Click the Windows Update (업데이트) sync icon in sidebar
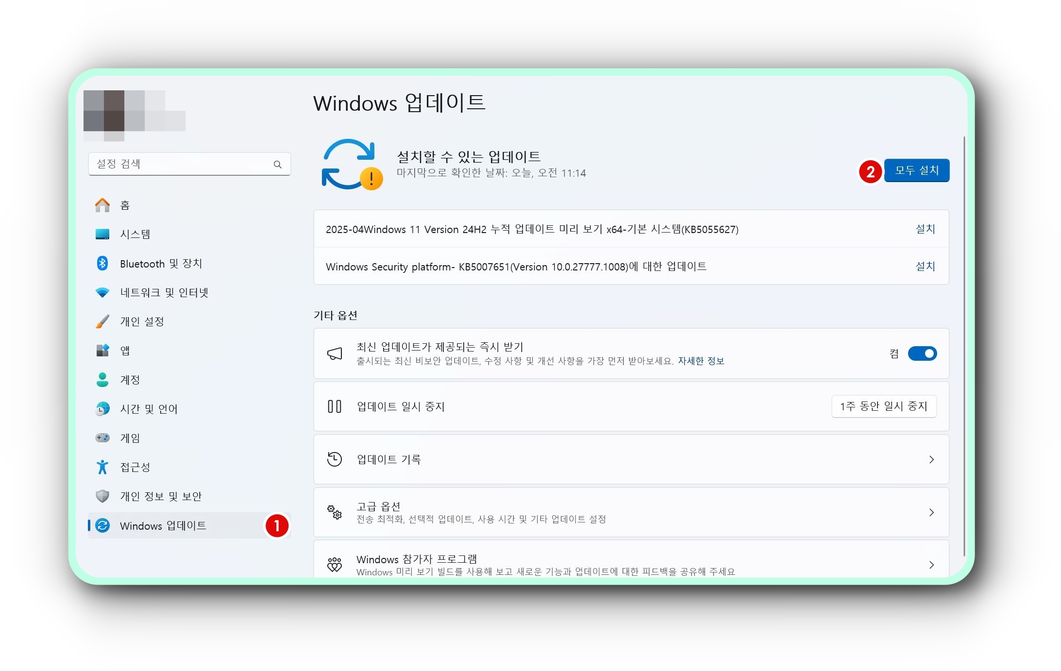This screenshot has height=671, width=1061. (102, 525)
